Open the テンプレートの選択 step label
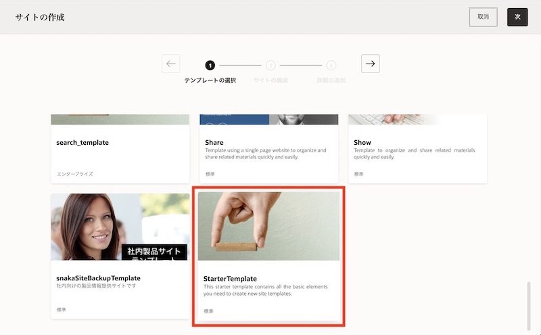 tap(210, 81)
